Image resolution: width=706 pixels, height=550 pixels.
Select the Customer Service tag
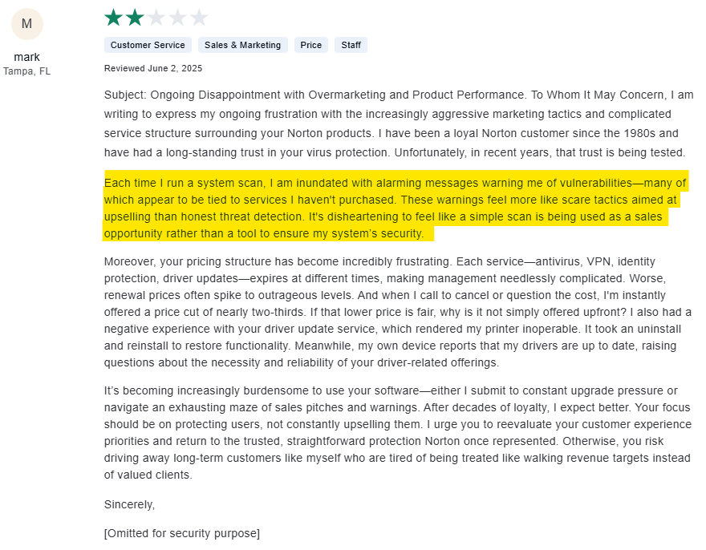(x=148, y=45)
